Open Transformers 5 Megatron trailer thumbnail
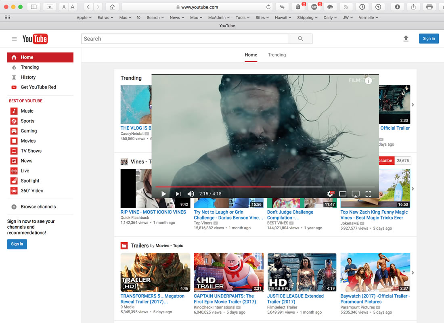The height and width of the screenshot is (323, 444). coord(155,272)
